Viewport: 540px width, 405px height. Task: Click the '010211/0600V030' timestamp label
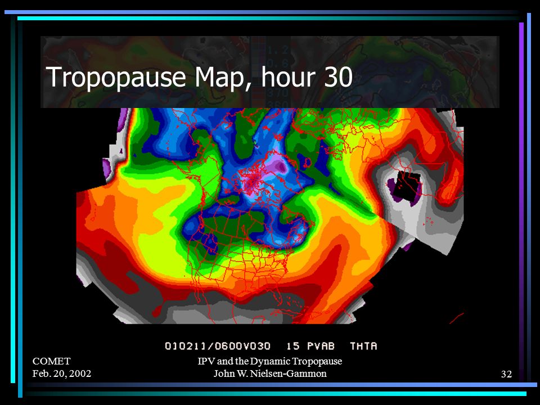pyautogui.click(x=218, y=346)
